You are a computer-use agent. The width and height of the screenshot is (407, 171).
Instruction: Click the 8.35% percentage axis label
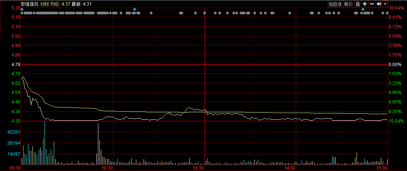tap(395, 112)
